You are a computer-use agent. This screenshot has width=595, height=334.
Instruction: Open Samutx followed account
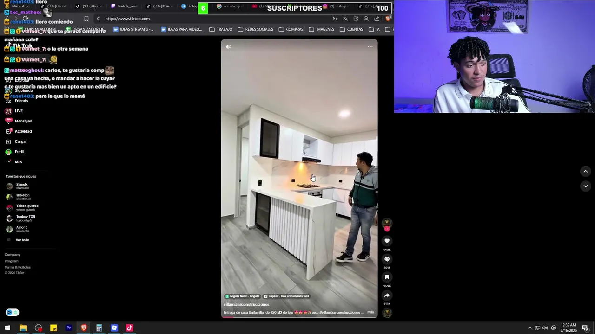click(x=17, y=186)
